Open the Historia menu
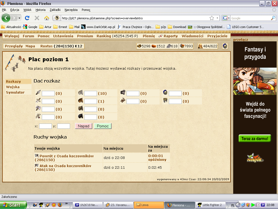 pos(40,10)
